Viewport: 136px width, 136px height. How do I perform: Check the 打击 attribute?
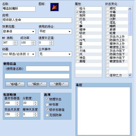tap(77, 19)
